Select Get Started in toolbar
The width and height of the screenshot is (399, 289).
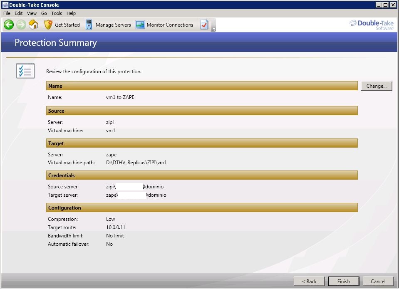pos(67,25)
